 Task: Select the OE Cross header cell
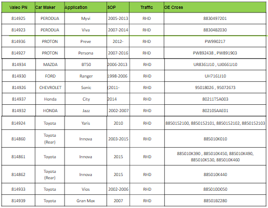tap(215, 7)
